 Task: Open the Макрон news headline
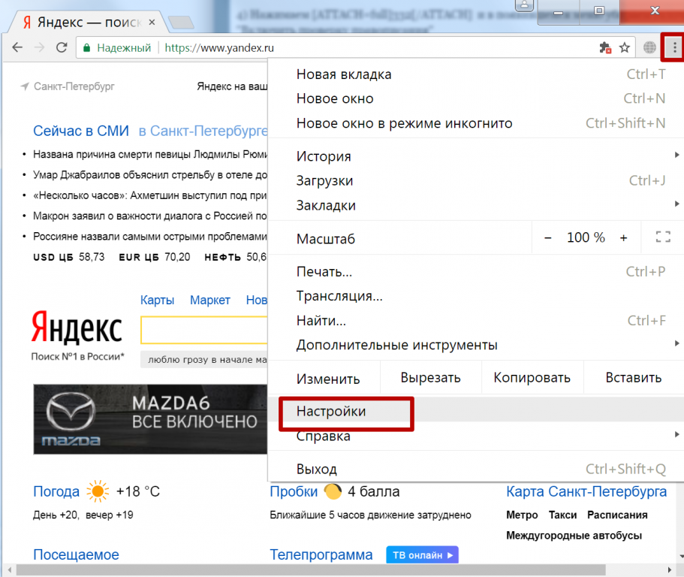pos(150,216)
